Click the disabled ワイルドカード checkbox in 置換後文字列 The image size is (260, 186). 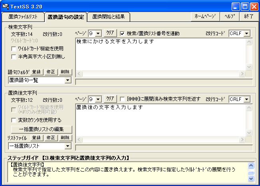(x=14, y=110)
